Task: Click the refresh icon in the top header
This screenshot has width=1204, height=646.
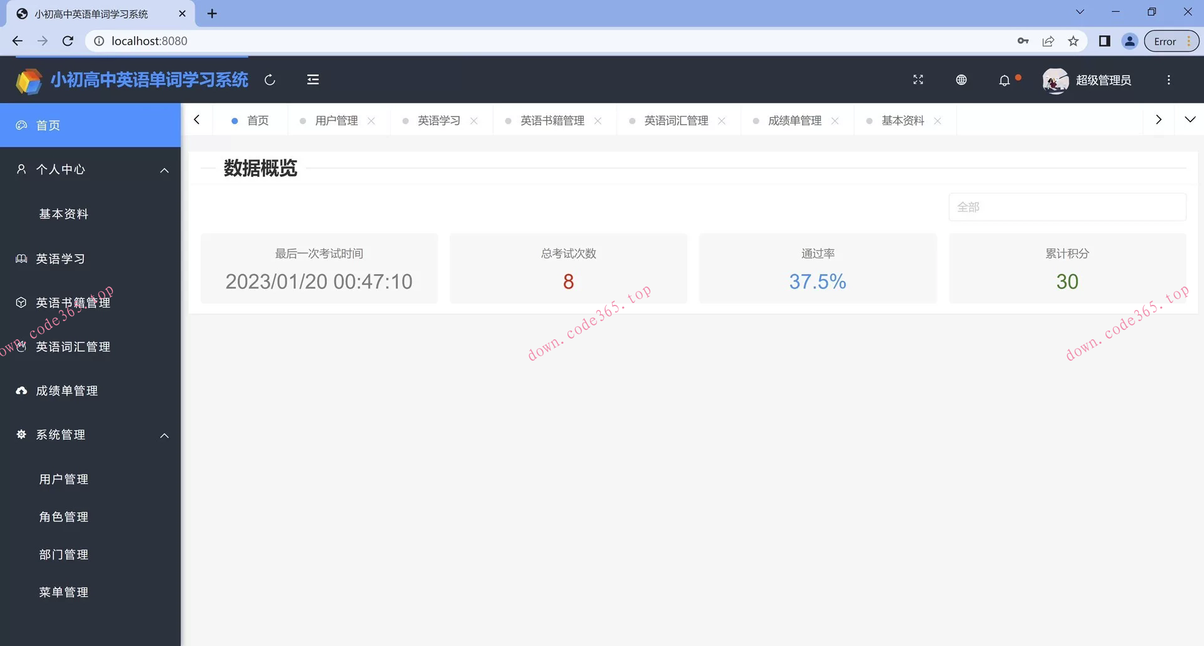Action: (270, 80)
